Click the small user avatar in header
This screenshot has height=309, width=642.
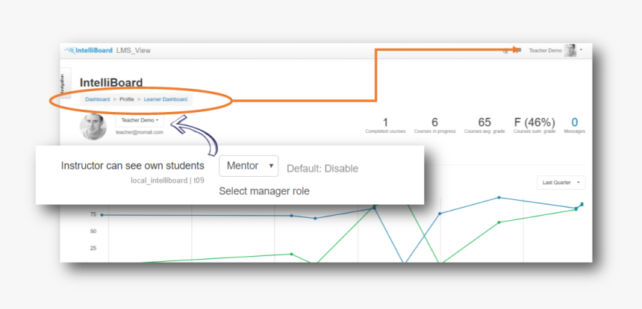(x=570, y=50)
